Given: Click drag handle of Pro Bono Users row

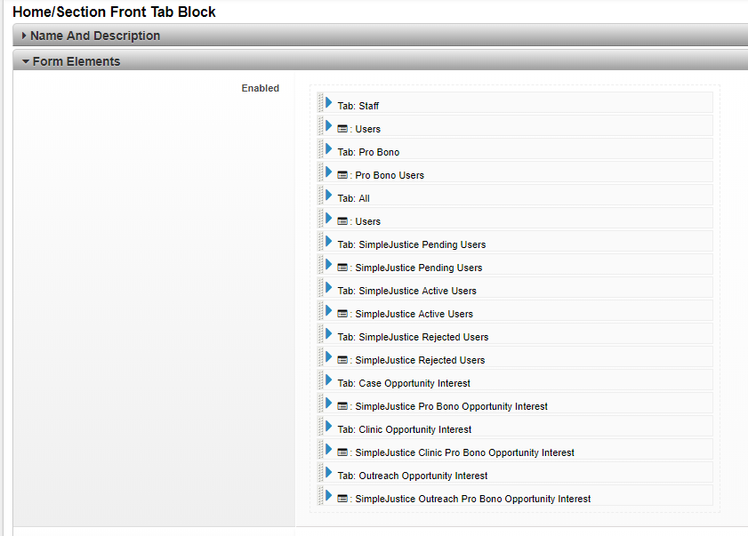Looking at the screenshot, I should click(320, 172).
